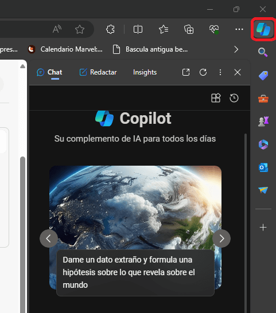This screenshot has width=276, height=313.
Task: Open the Drop paper plane icon
Action: pos(263,190)
